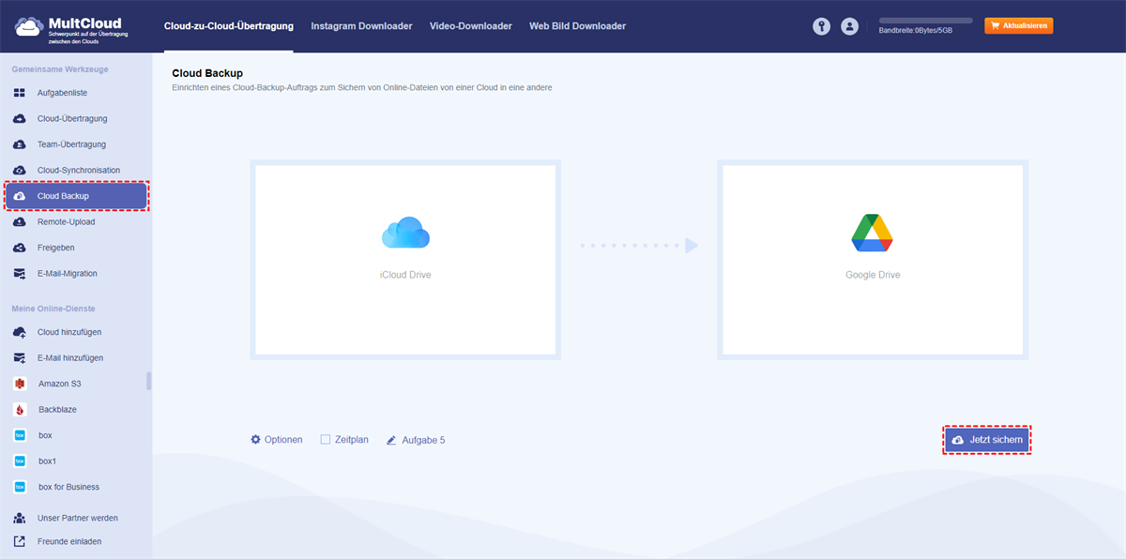The height and width of the screenshot is (559, 1126).
Task: Click the Remote-Upload icon
Action: tap(20, 222)
